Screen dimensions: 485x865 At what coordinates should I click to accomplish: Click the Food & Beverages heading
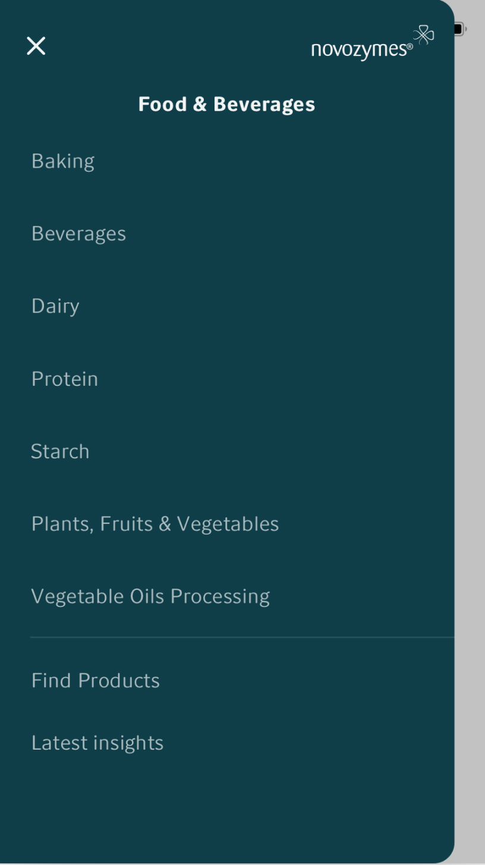click(x=226, y=104)
